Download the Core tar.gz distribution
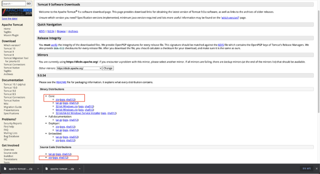The image size is (320, 174). 59,103
